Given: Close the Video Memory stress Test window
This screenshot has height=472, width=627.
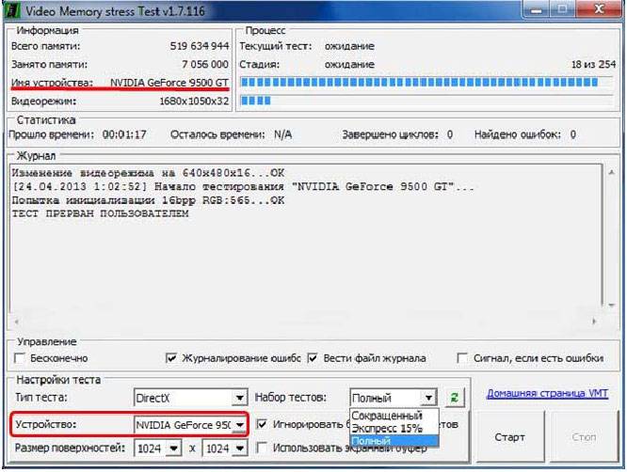Looking at the screenshot, I should tap(597, 8).
